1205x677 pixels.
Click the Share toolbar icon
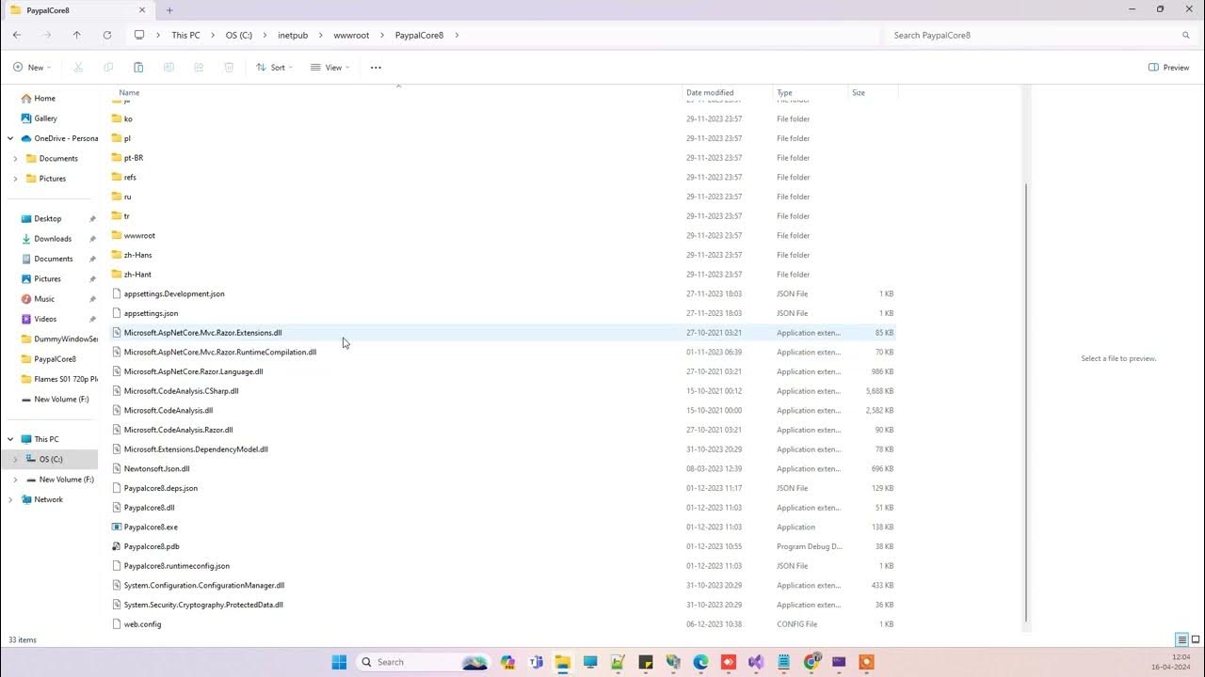[199, 68]
